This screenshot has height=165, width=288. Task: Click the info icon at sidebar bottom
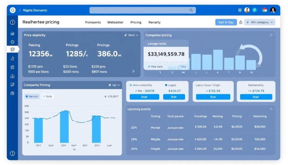(x=12, y=153)
